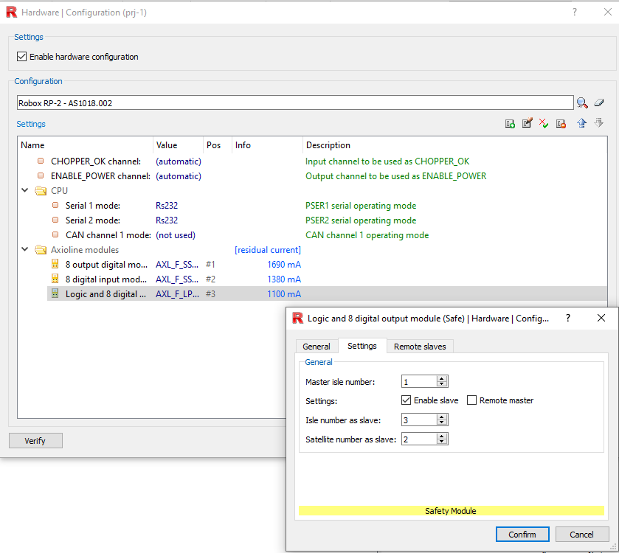Increase Master isle number with up arrow
Screen dimensions: 619x553
[442, 379]
